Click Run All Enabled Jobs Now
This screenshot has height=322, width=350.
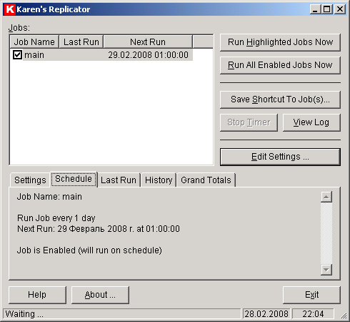[280, 65]
